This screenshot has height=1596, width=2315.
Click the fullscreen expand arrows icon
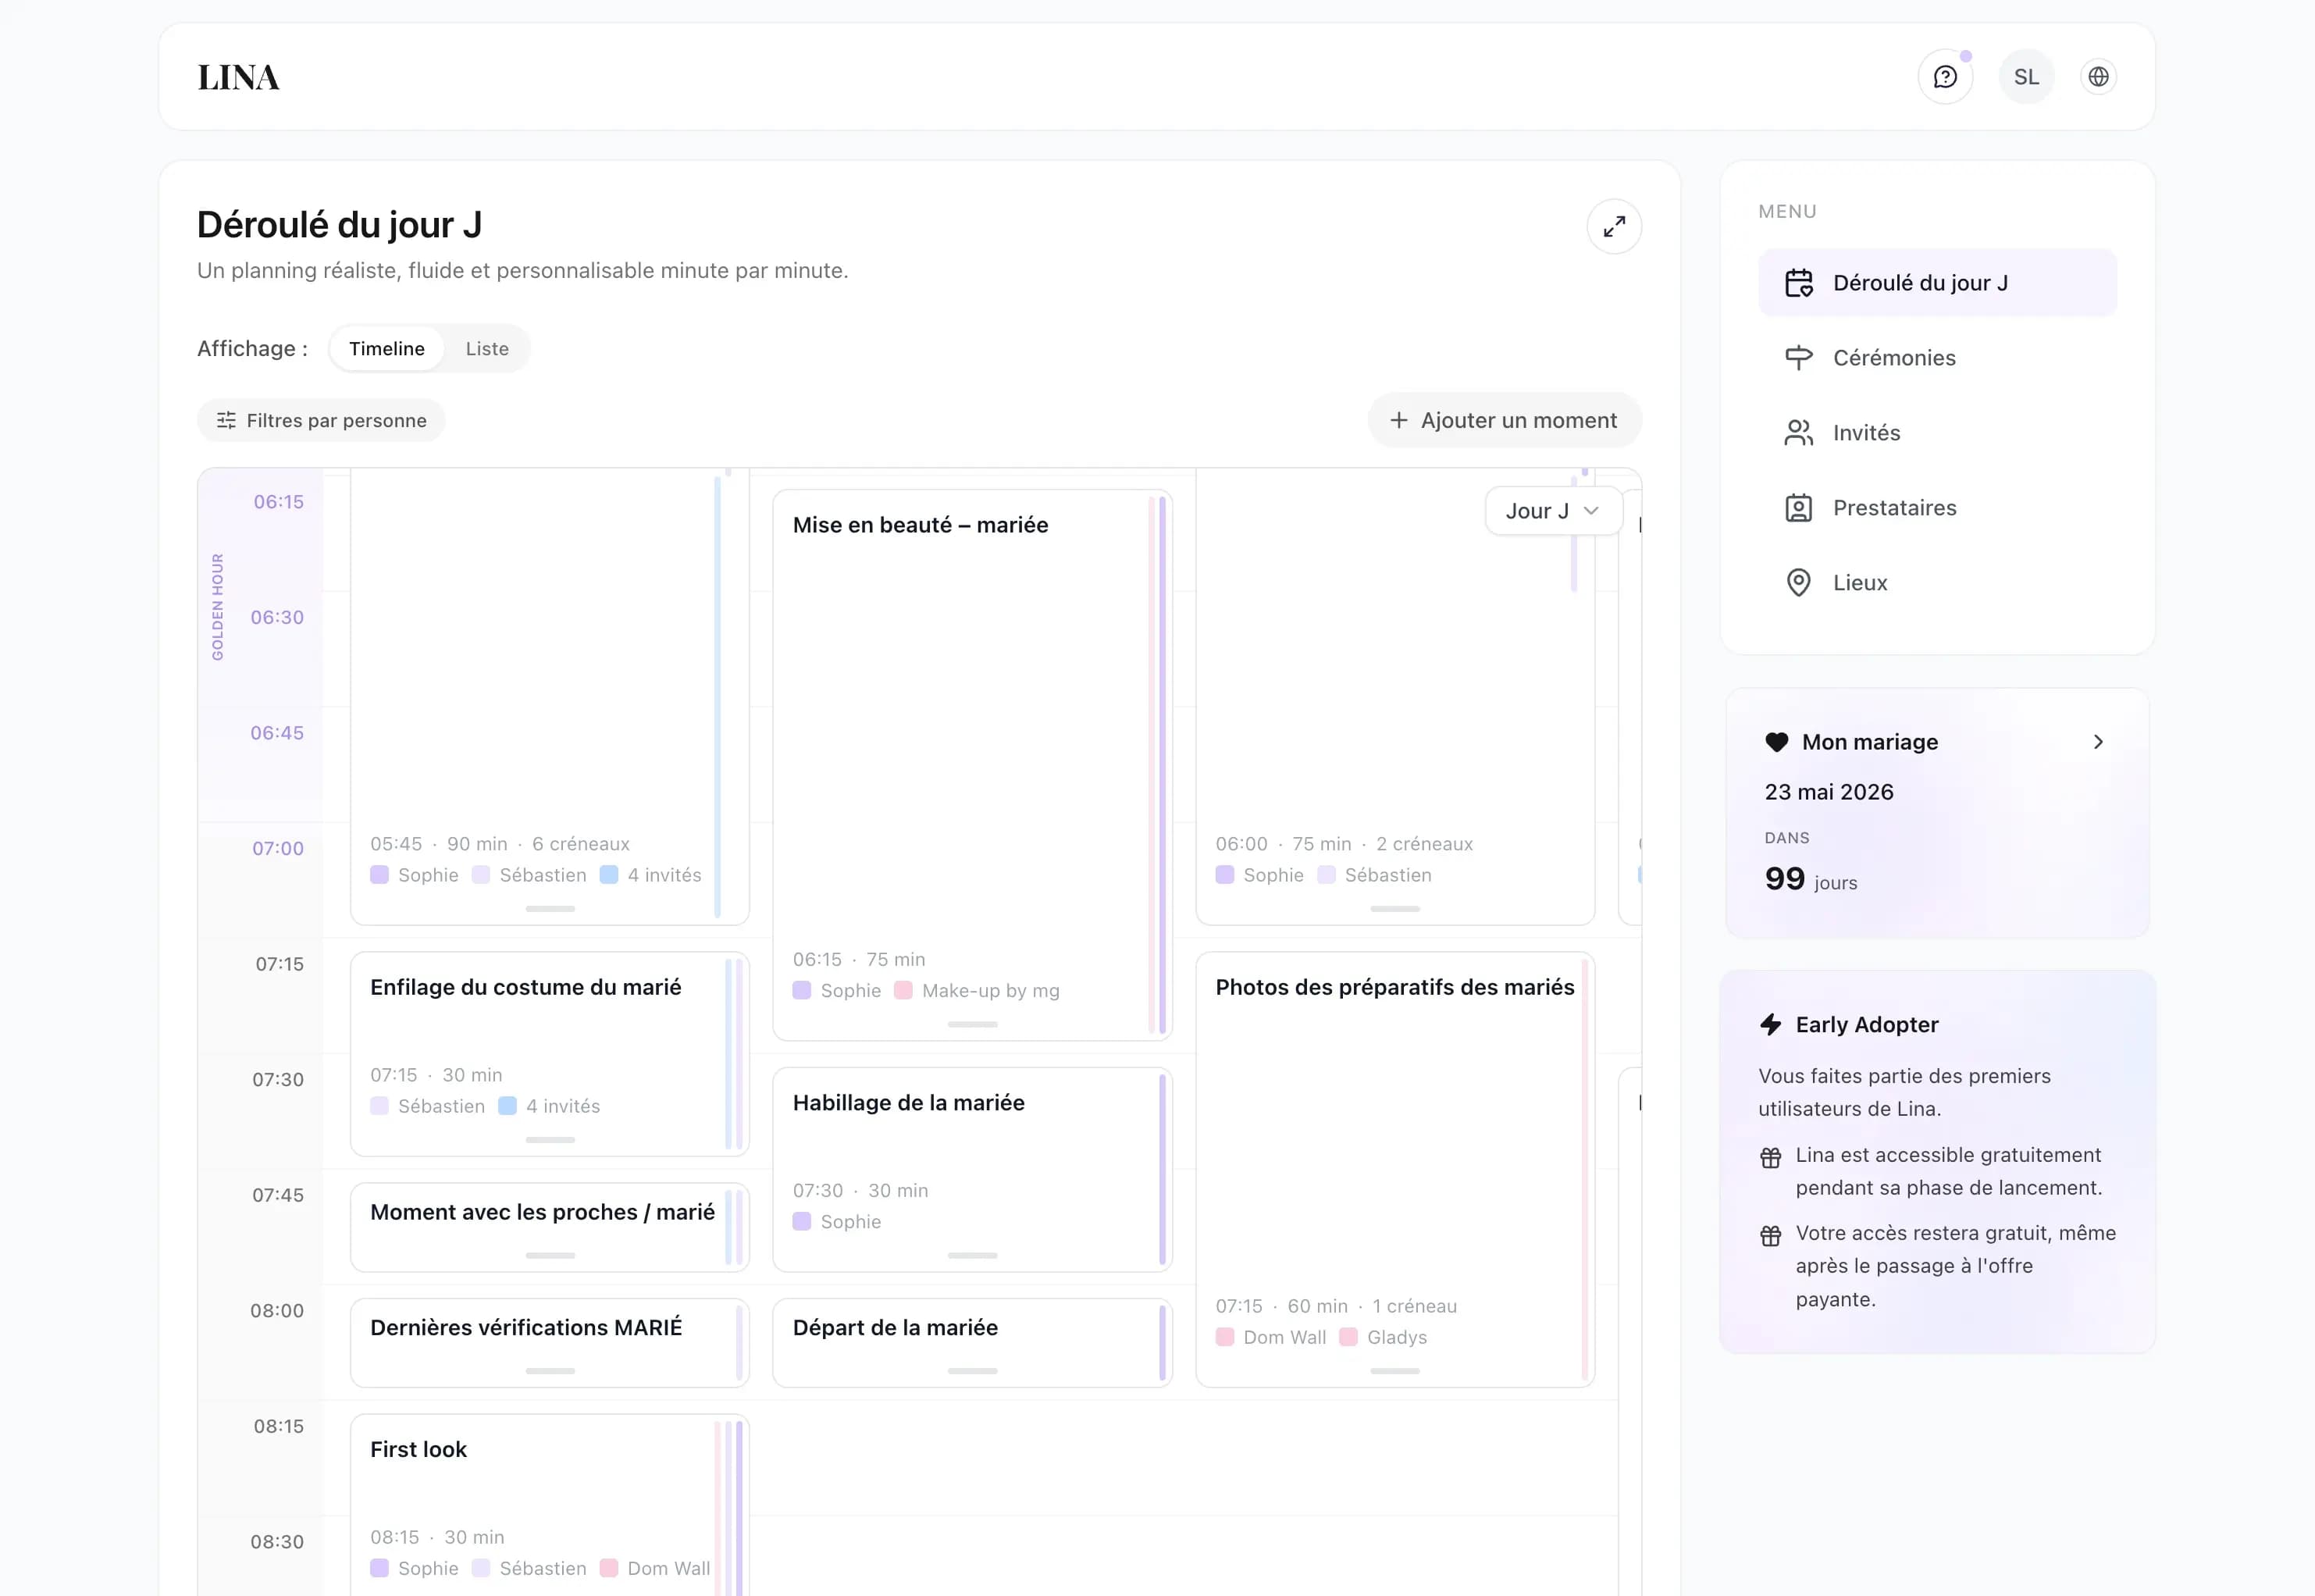click(1613, 227)
